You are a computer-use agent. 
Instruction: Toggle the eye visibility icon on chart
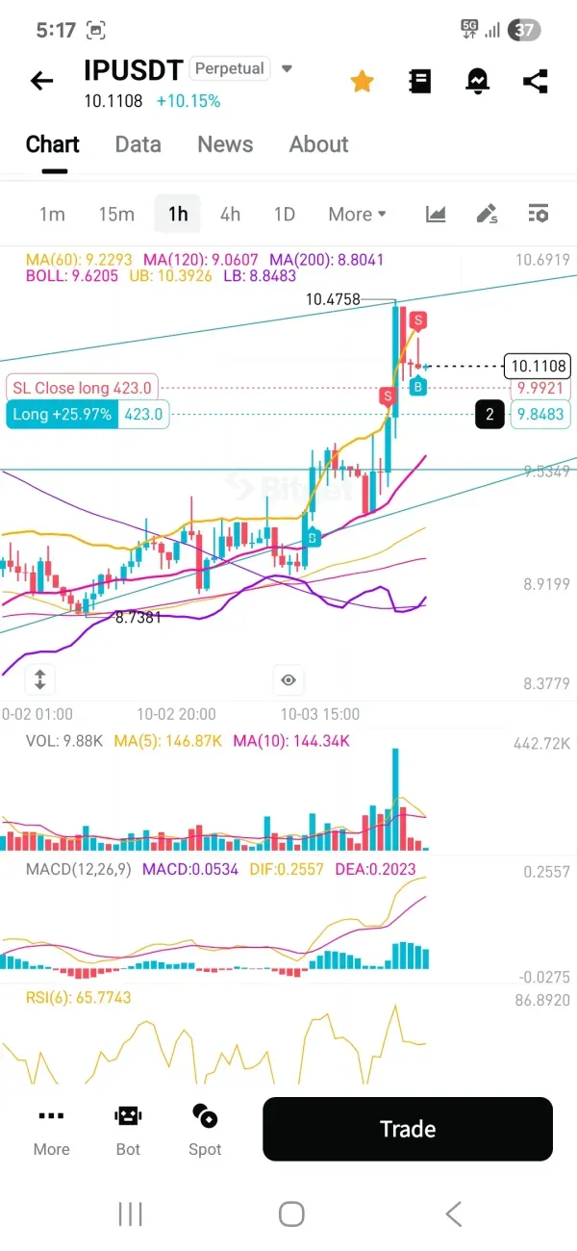click(288, 680)
